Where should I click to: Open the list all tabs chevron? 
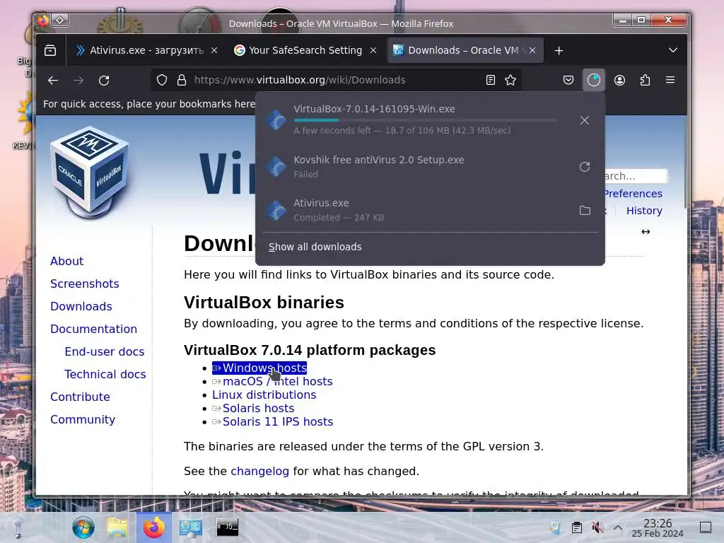pos(673,50)
